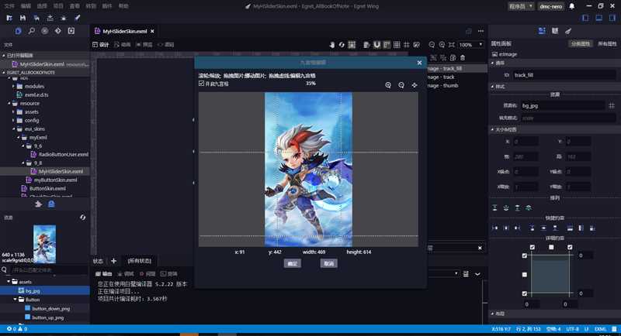Select the brush style tab icon in properties
Screen dimensions: 621x336
pos(568,31)
